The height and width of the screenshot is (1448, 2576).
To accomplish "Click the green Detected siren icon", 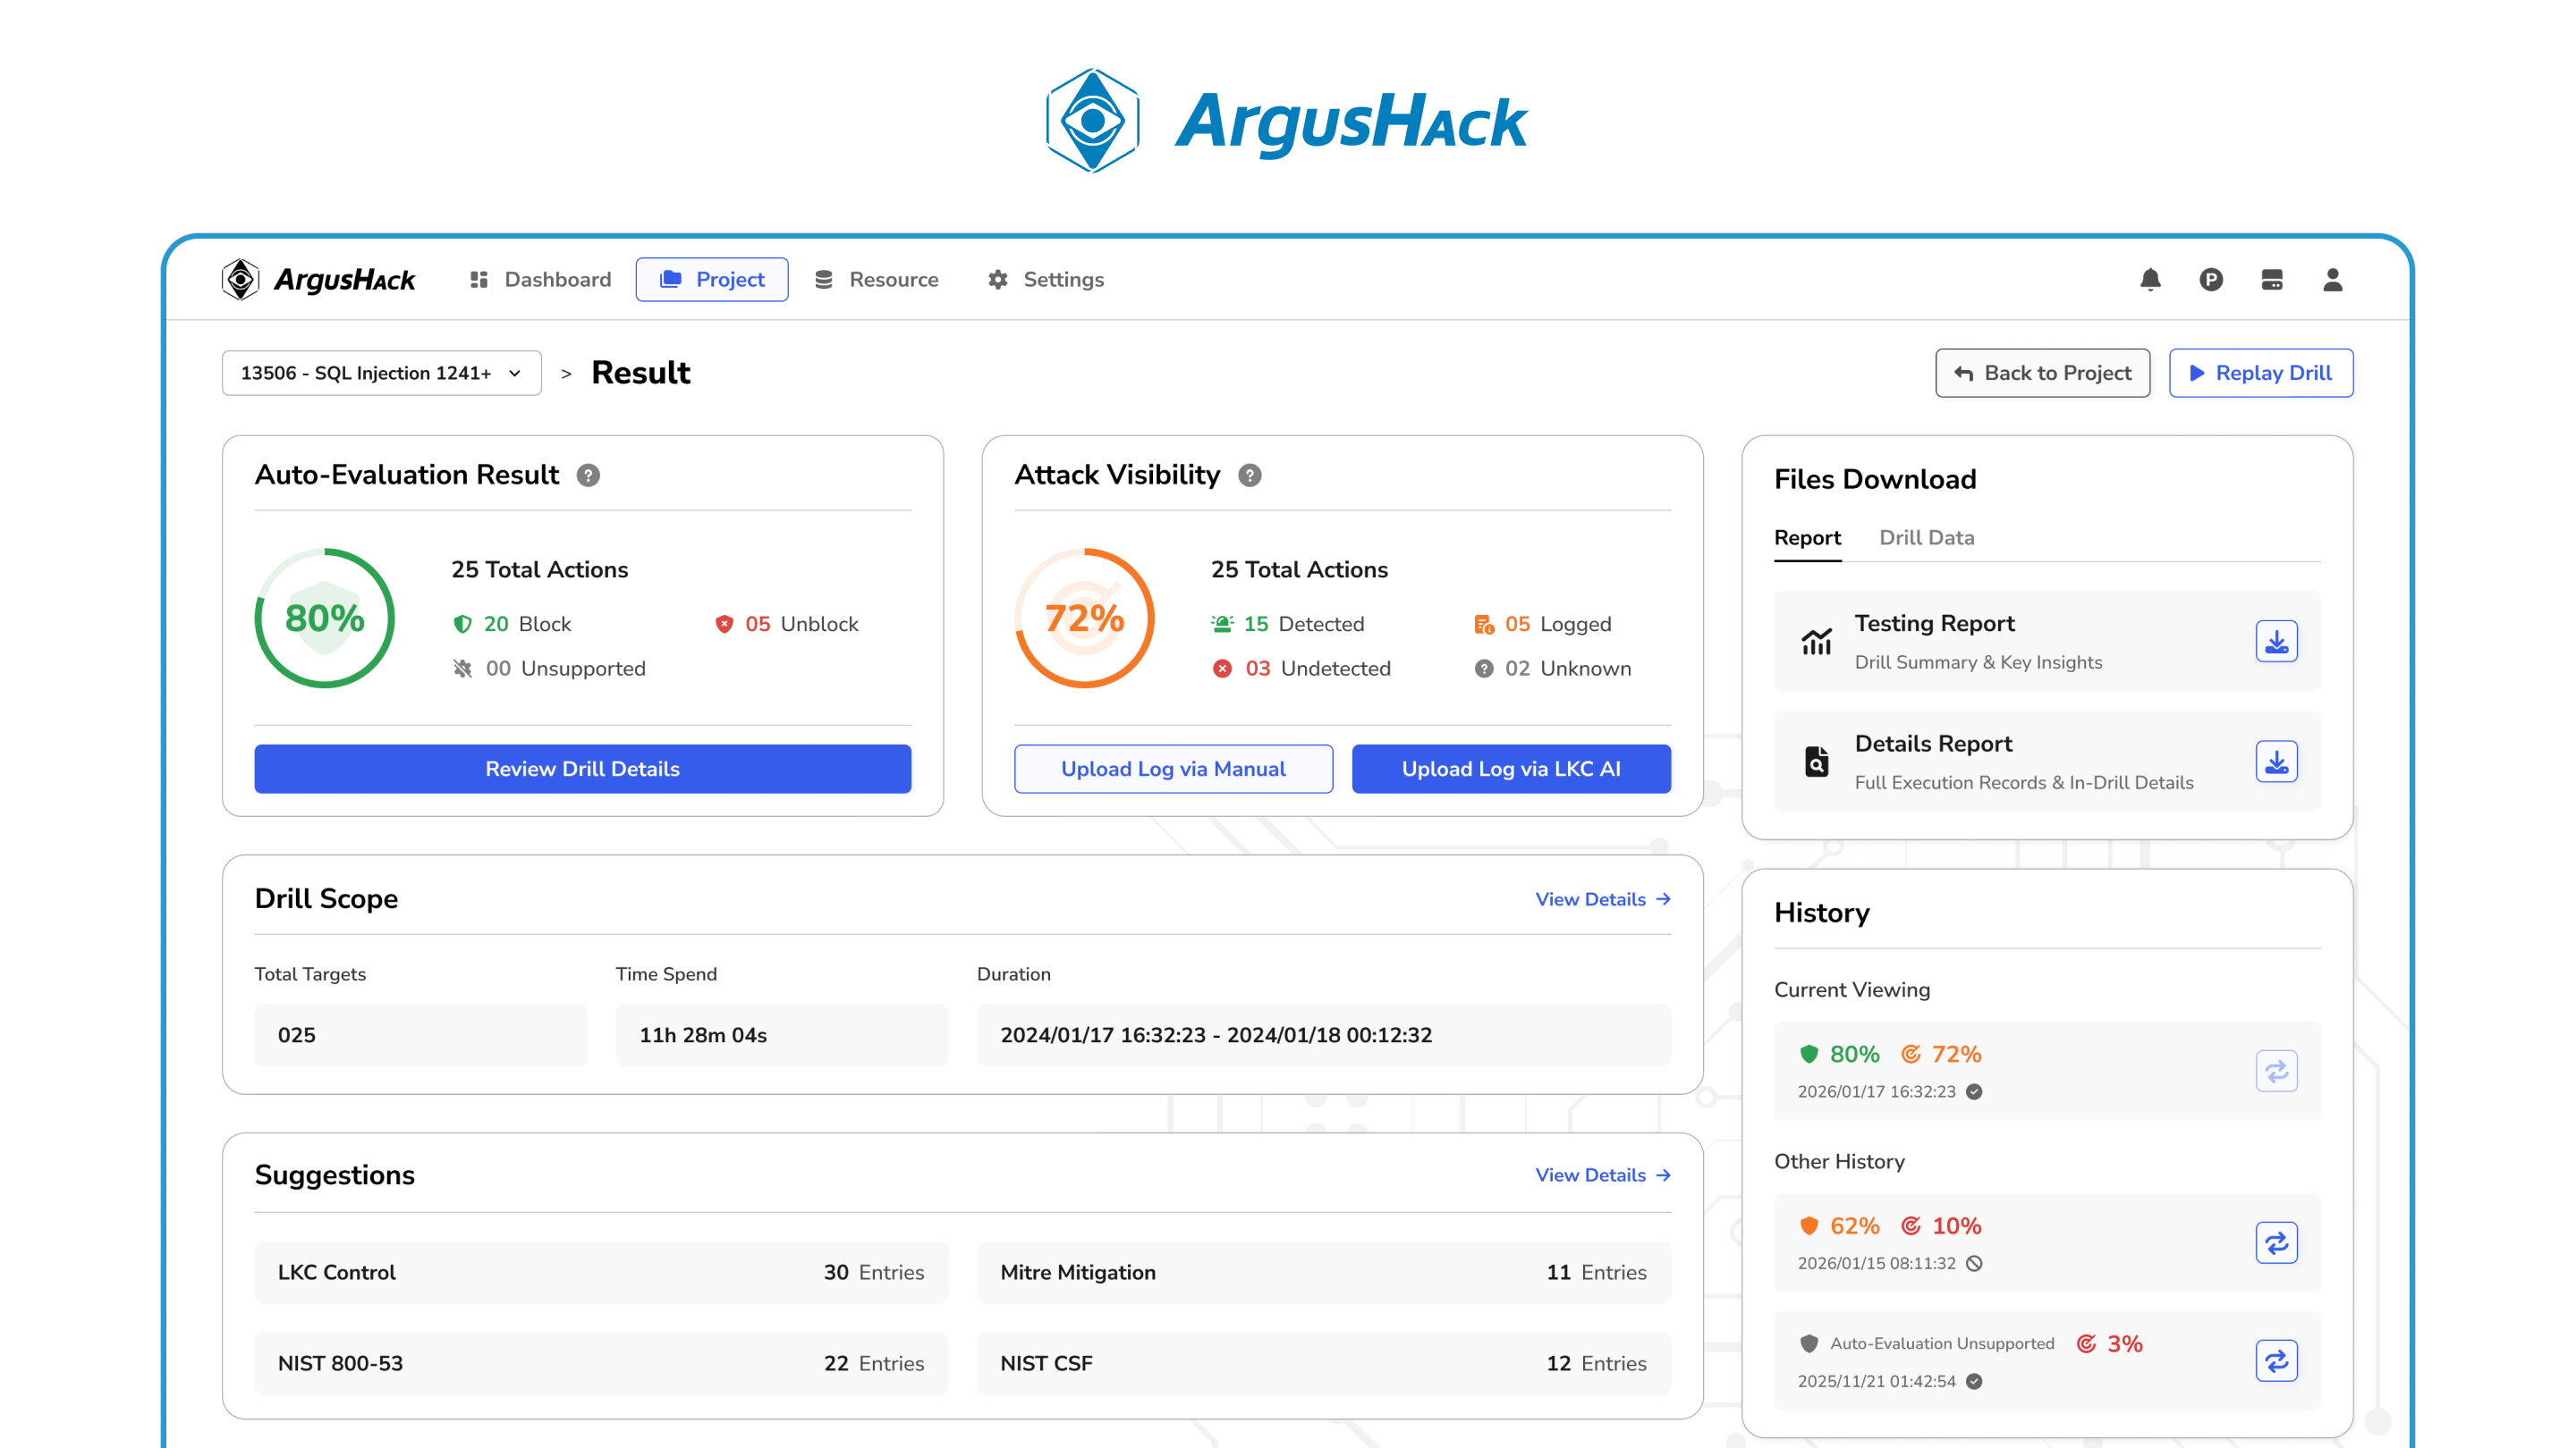I will [1222, 625].
